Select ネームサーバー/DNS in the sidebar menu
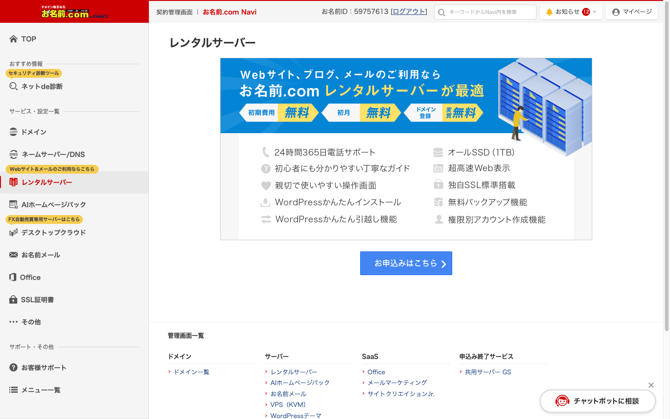Screen dimensions: 670x419 click(x=74, y=154)
